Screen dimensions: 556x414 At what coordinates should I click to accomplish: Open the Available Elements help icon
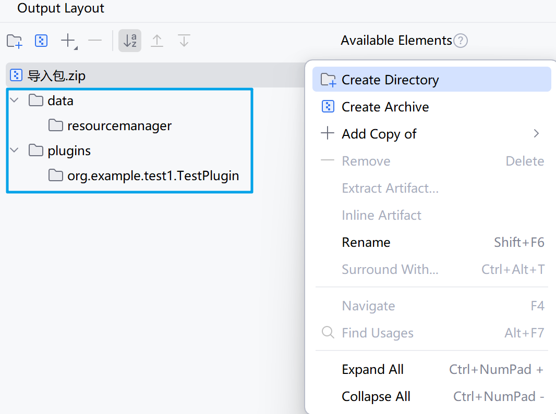pos(460,41)
